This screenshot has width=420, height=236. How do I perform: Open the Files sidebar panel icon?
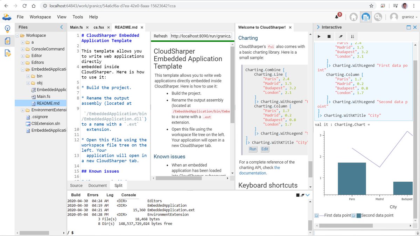pos(7,41)
